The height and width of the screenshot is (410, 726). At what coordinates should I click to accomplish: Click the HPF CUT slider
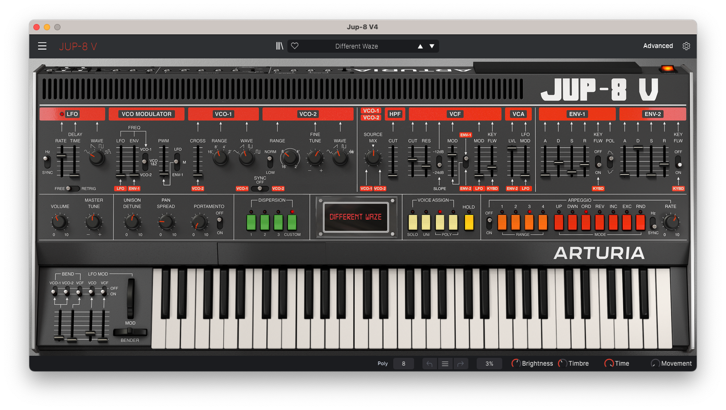click(393, 161)
